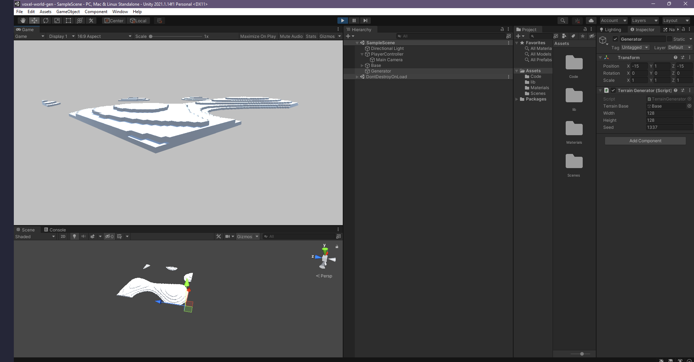Toggle 2D mode in the Scene view
694x362 pixels.
click(x=63, y=236)
